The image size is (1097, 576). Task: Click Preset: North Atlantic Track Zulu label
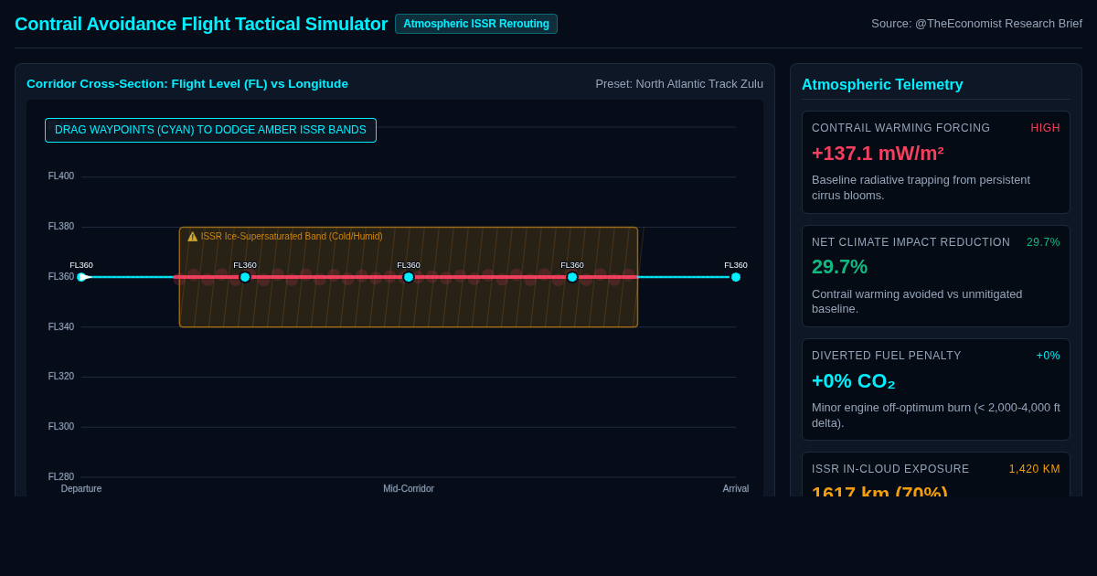[679, 84]
